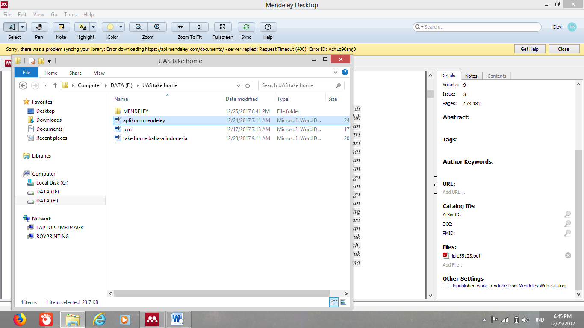The height and width of the screenshot is (328, 584).
Task: Expand the Explorer ribbon chevron
Action: click(336, 73)
